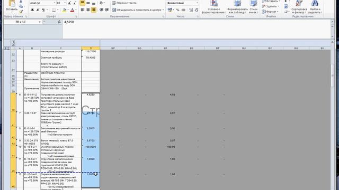
Task: Toggle center text alignment
Action: point(88,10)
